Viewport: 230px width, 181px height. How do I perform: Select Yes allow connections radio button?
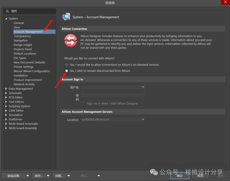(66, 65)
